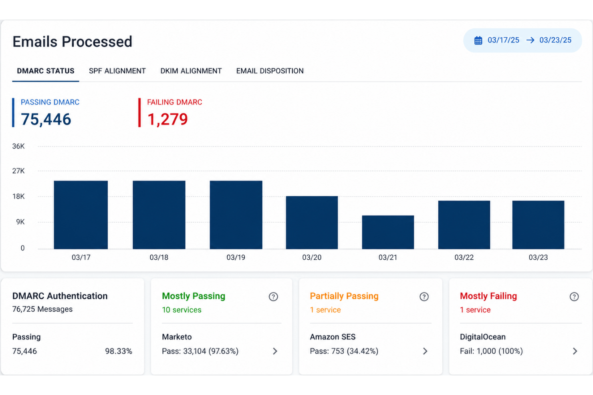Click the Mostly Passing heading
Image resolution: width=593 pixels, height=395 pixels.
(194, 296)
